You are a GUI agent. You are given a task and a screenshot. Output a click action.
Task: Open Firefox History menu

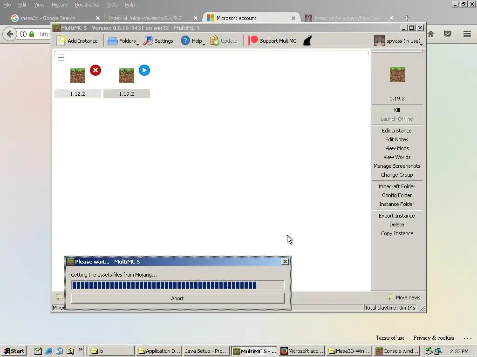[60, 5]
